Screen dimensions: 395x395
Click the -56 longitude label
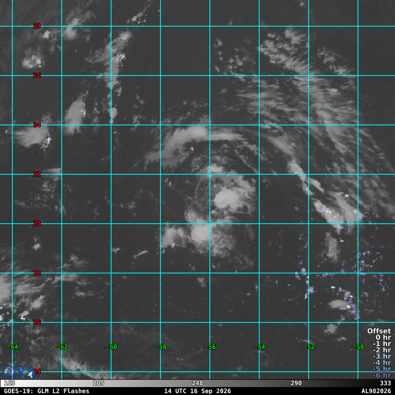click(209, 347)
